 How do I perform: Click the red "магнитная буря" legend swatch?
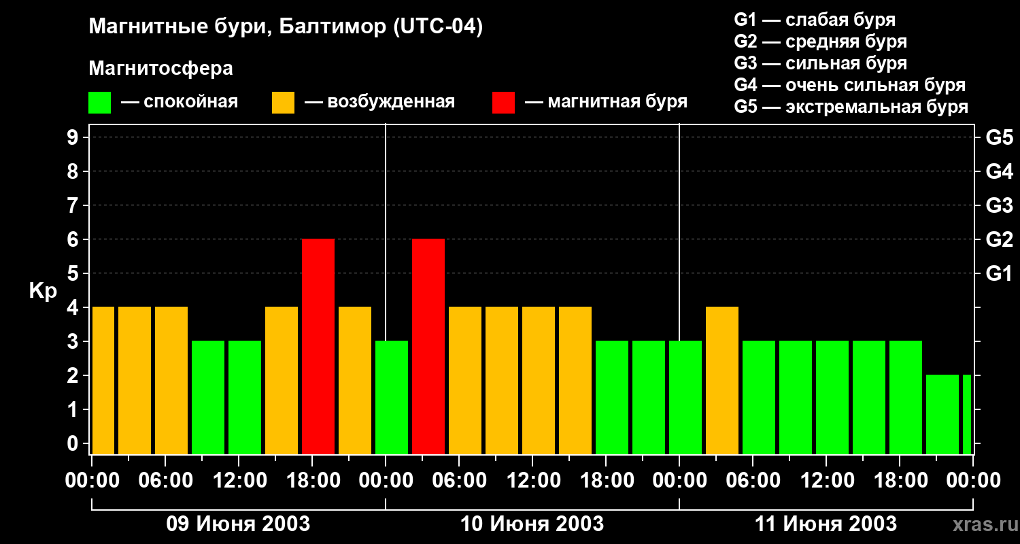coord(503,103)
